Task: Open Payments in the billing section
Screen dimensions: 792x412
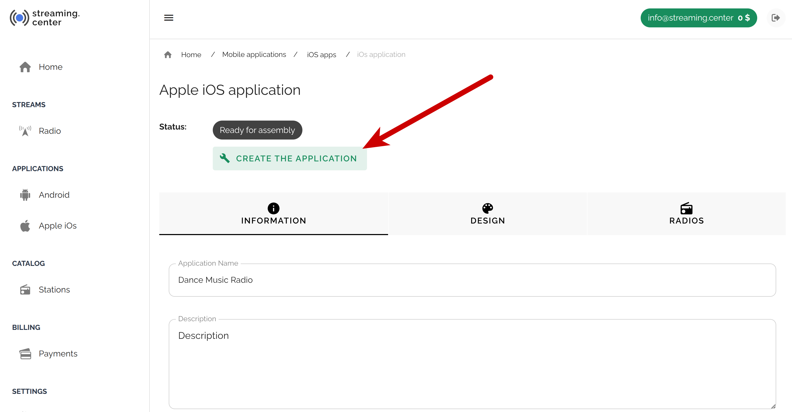Action: click(58, 353)
